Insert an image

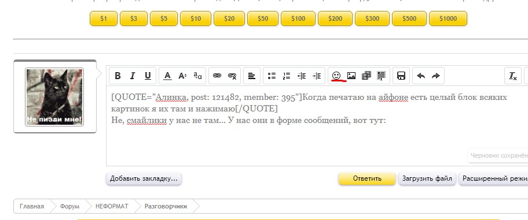pyautogui.click(x=351, y=76)
